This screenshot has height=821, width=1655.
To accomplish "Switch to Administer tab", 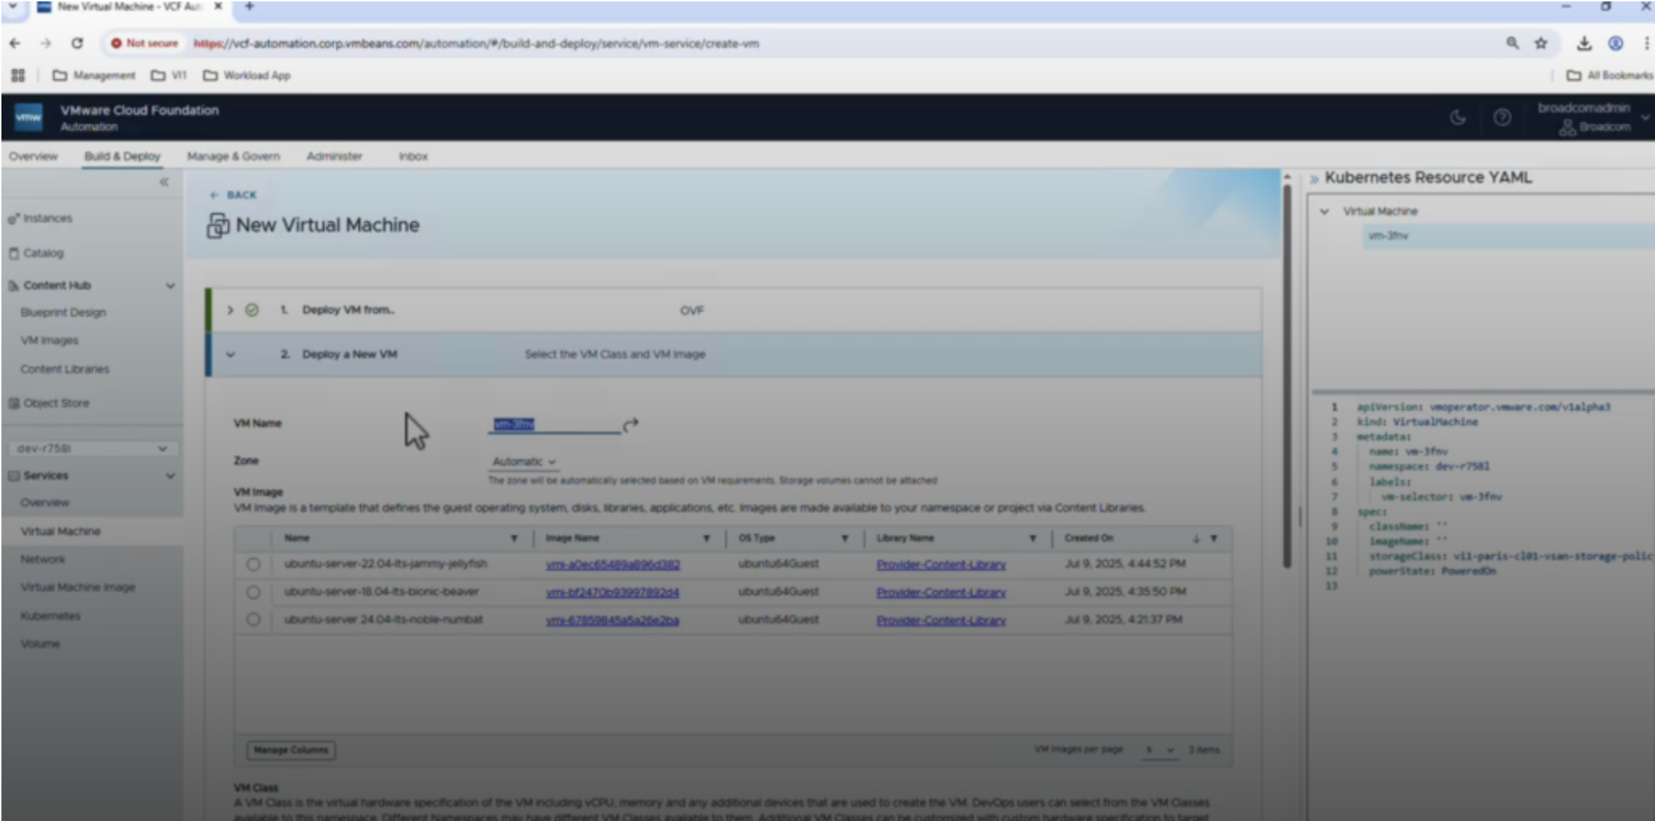I will [x=334, y=156].
